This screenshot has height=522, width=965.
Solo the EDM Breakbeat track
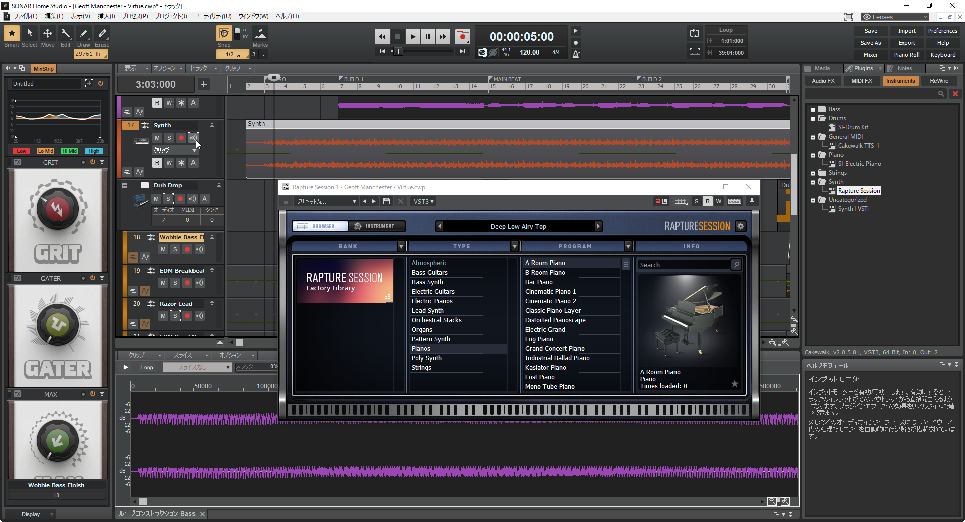coord(175,283)
